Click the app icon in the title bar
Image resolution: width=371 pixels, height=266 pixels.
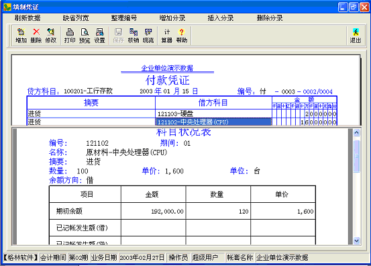point(7,7)
